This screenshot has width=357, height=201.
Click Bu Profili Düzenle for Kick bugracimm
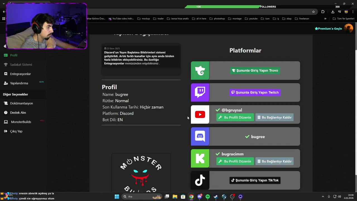(235, 161)
